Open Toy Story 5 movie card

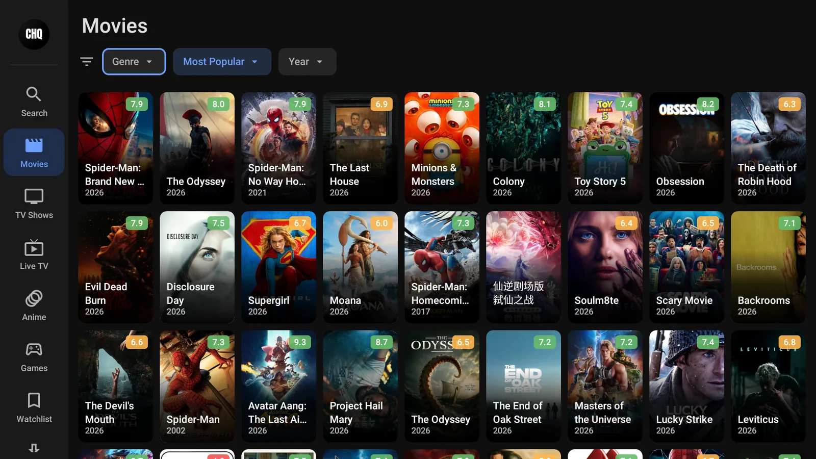coord(605,148)
